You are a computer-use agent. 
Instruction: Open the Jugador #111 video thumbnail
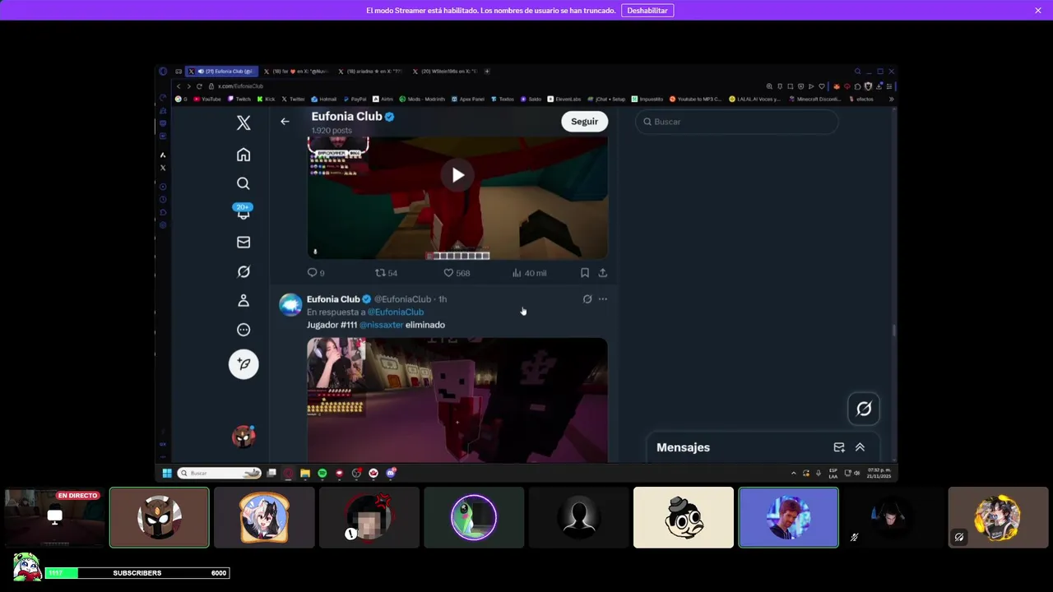[x=457, y=400]
